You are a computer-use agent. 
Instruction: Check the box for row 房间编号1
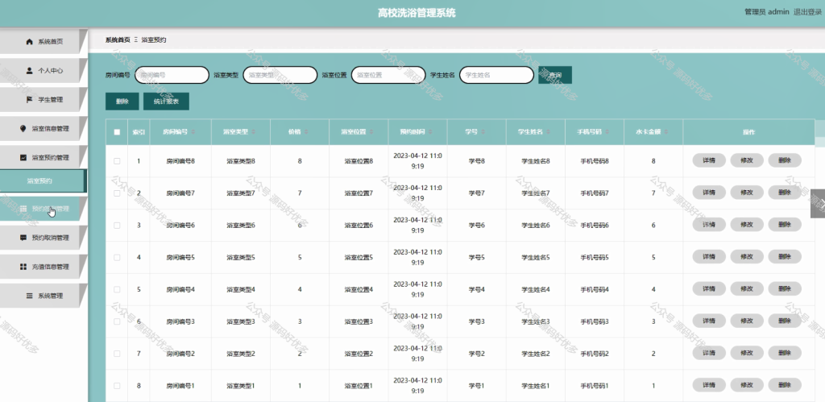[117, 386]
